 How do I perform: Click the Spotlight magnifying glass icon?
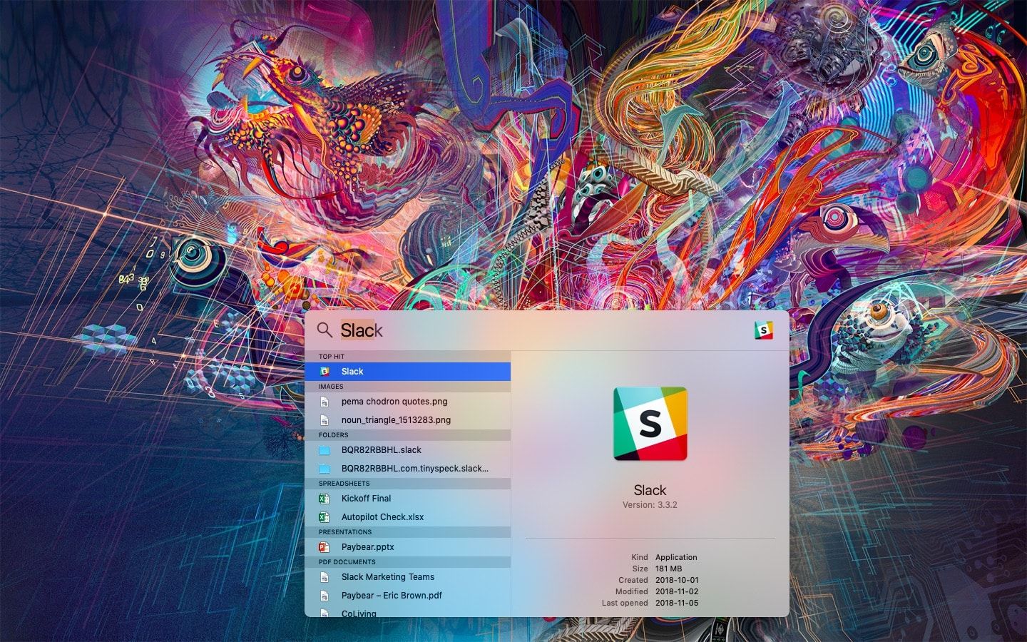click(x=325, y=330)
